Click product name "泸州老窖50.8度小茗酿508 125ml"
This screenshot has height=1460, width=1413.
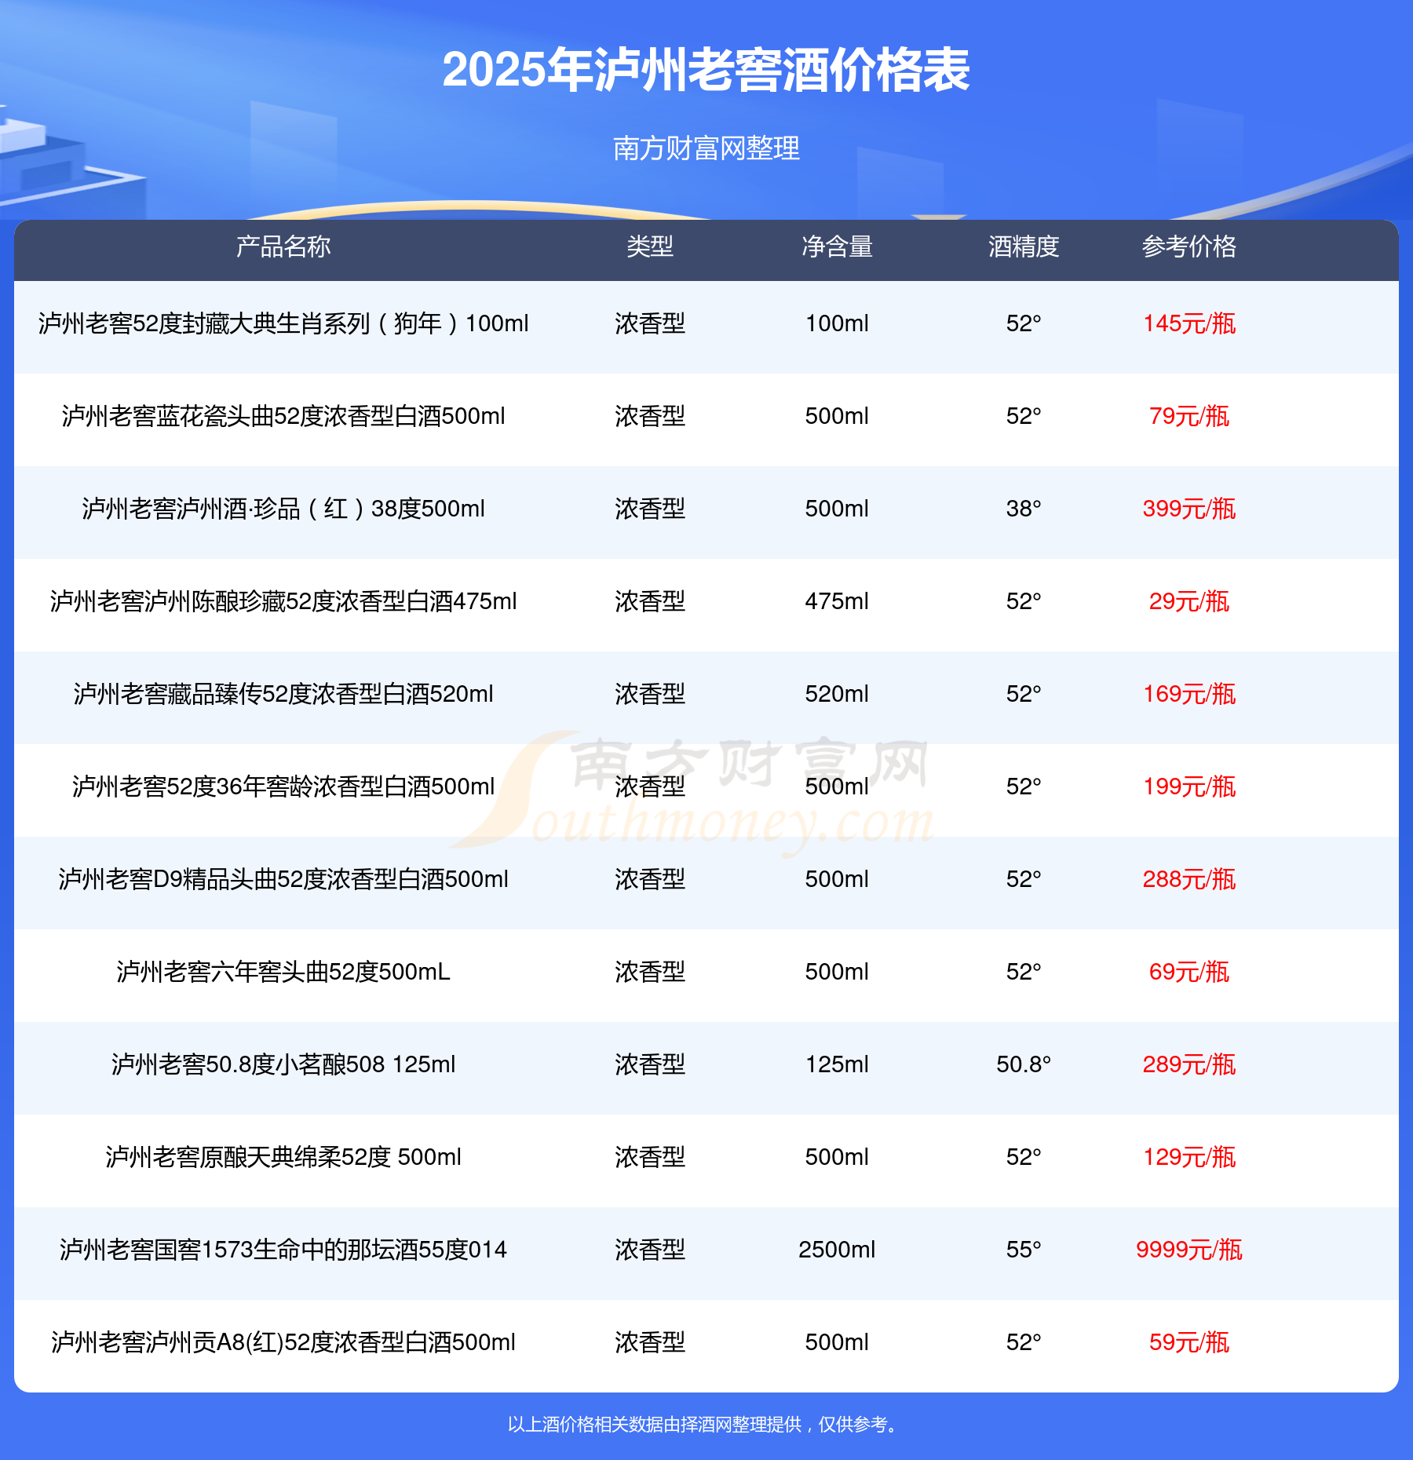(283, 1064)
